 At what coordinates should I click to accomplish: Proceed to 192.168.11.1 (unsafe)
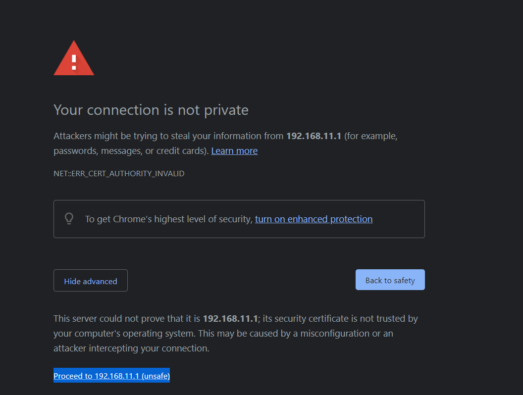click(111, 376)
